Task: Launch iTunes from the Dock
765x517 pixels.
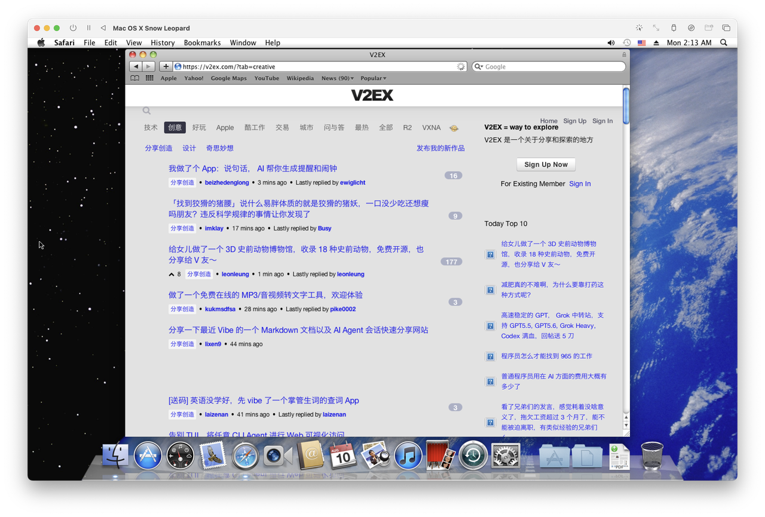Action: 408,457
